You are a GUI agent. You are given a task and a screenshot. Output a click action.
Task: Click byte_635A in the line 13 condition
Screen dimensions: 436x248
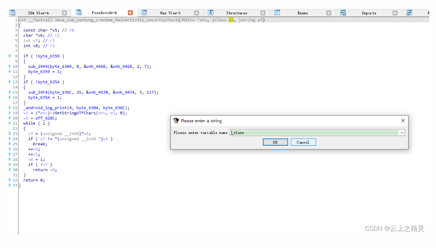(48, 82)
